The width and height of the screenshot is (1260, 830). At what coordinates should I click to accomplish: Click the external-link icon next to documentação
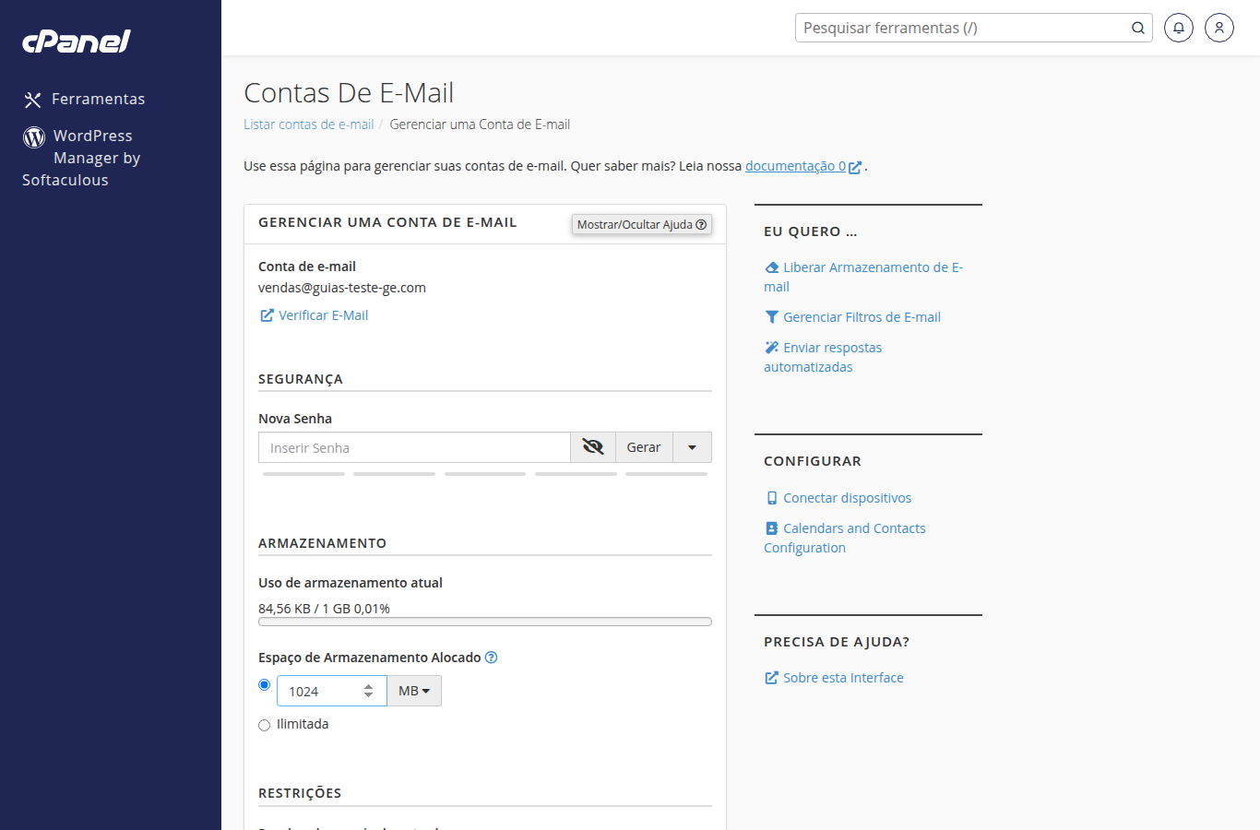point(855,167)
